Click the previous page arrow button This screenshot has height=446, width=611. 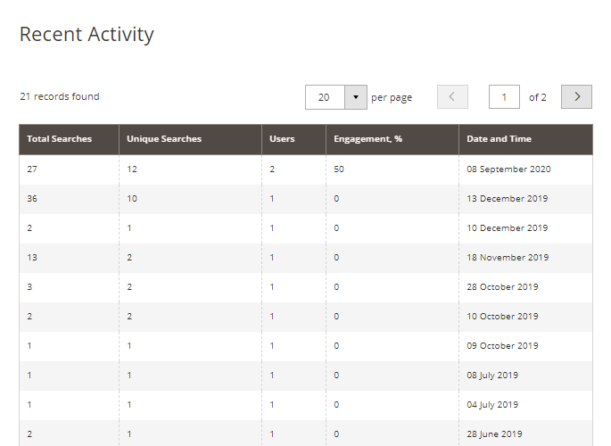(452, 97)
